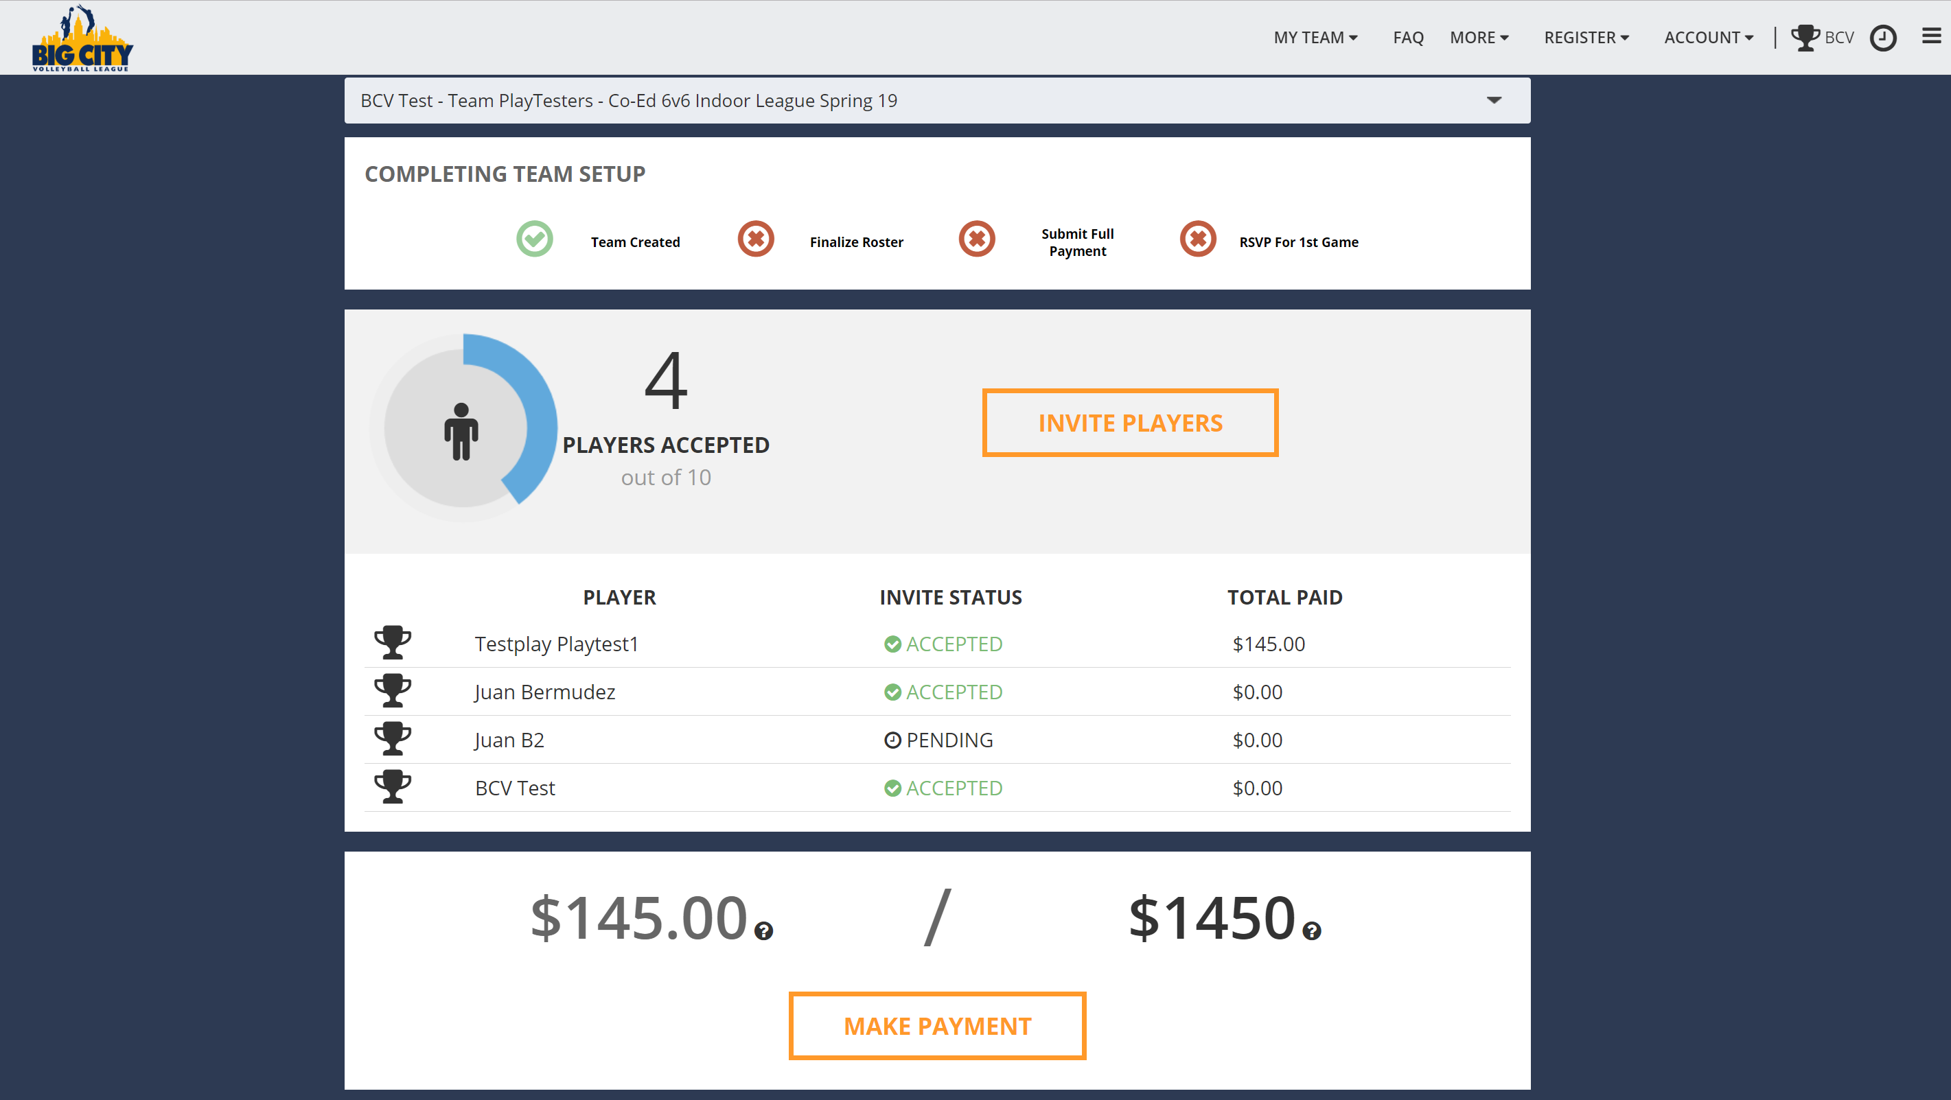This screenshot has height=1100, width=1951.
Task: Click the MAKE PAYMENT button
Action: (936, 1025)
